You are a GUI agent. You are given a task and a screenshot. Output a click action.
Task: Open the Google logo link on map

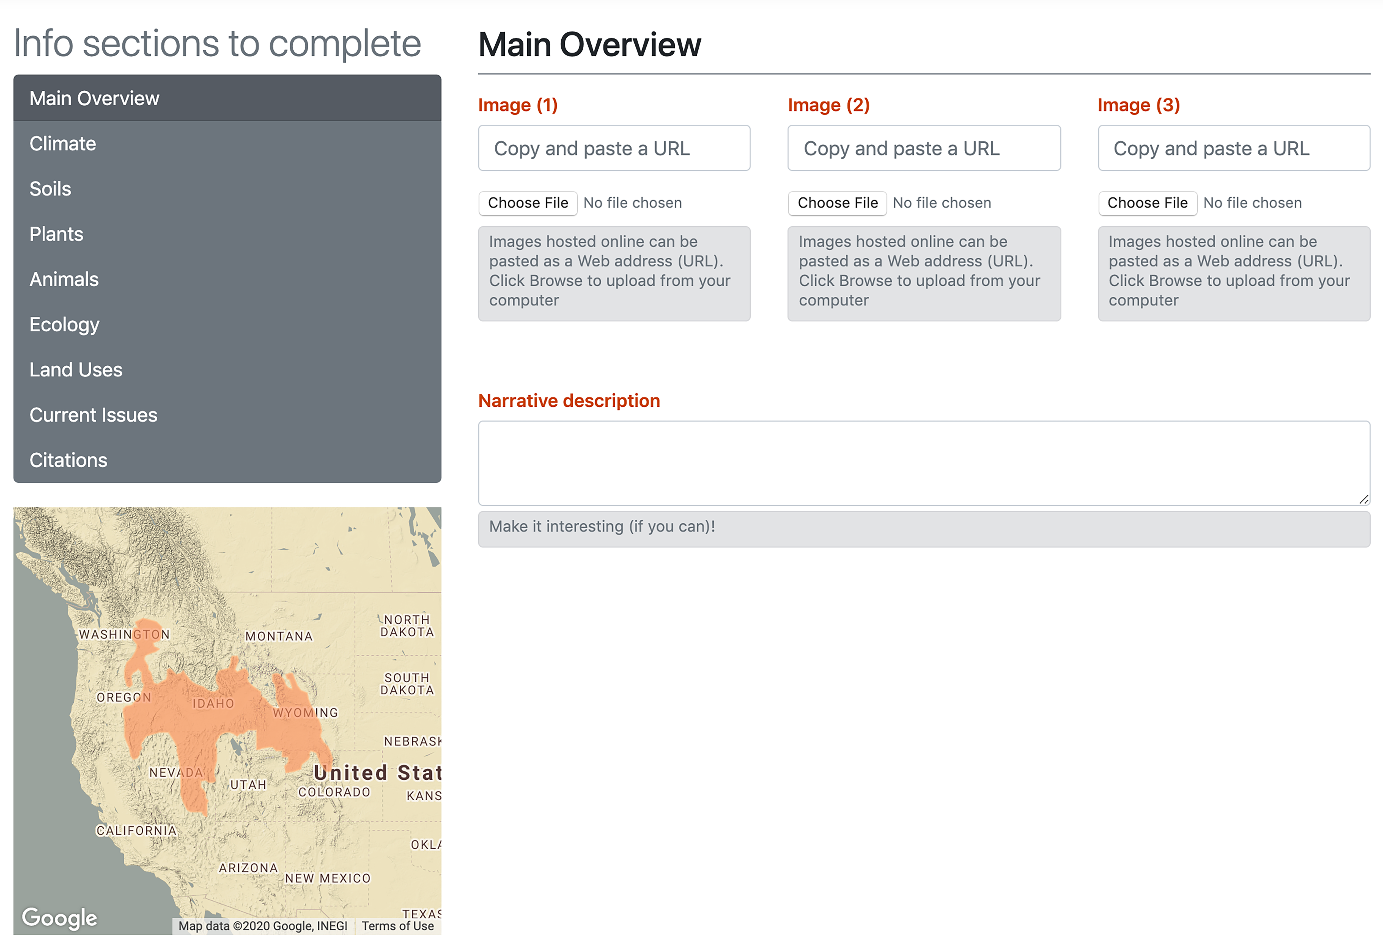click(x=60, y=917)
